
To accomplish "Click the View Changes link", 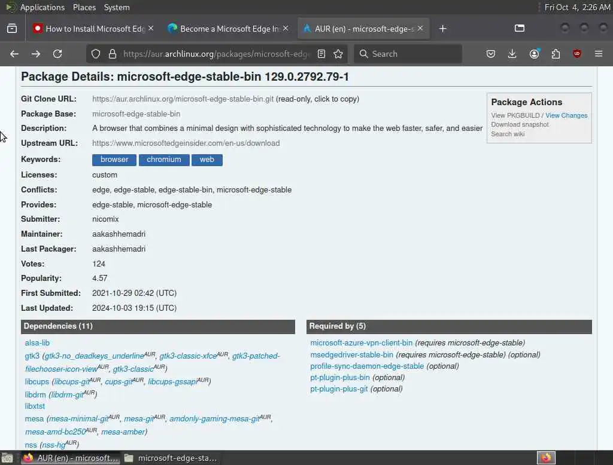I will [x=566, y=115].
